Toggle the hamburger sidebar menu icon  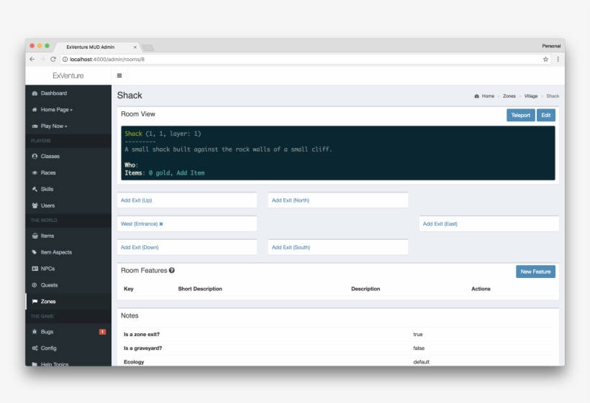119,75
